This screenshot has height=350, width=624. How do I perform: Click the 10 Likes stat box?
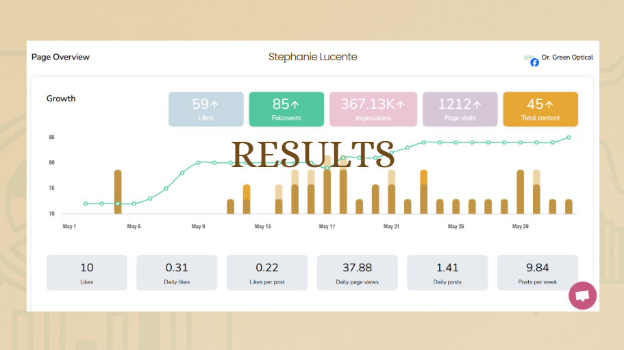[87, 273]
